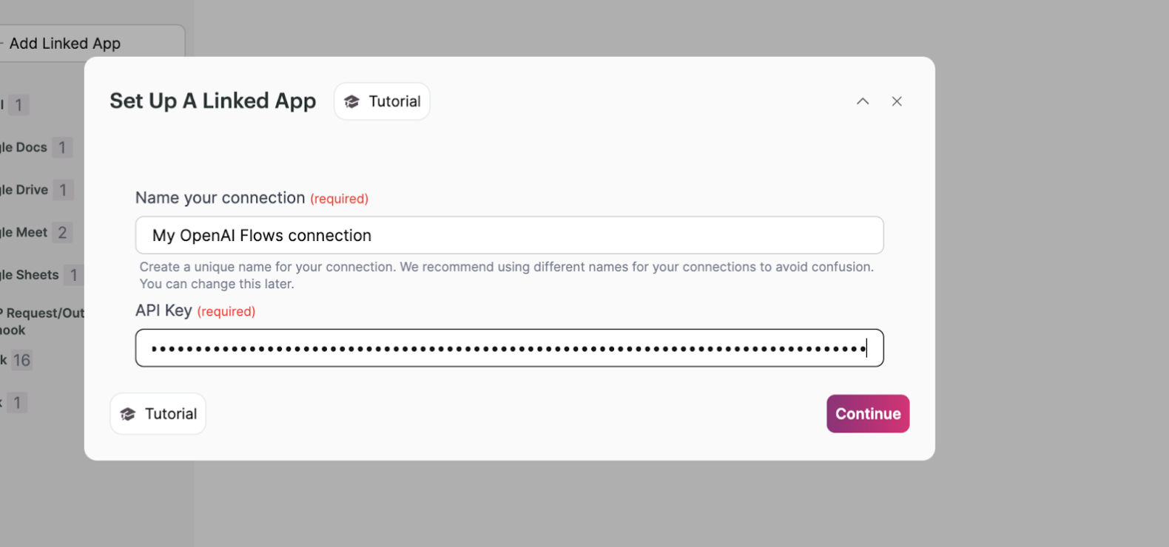Close the Set Up A Linked App dialog
1169x547 pixels.
(x=897, y=101)
